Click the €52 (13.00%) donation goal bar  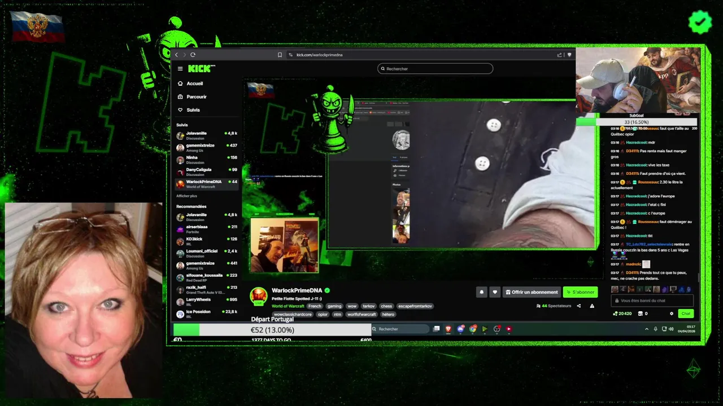coord(272,330)
